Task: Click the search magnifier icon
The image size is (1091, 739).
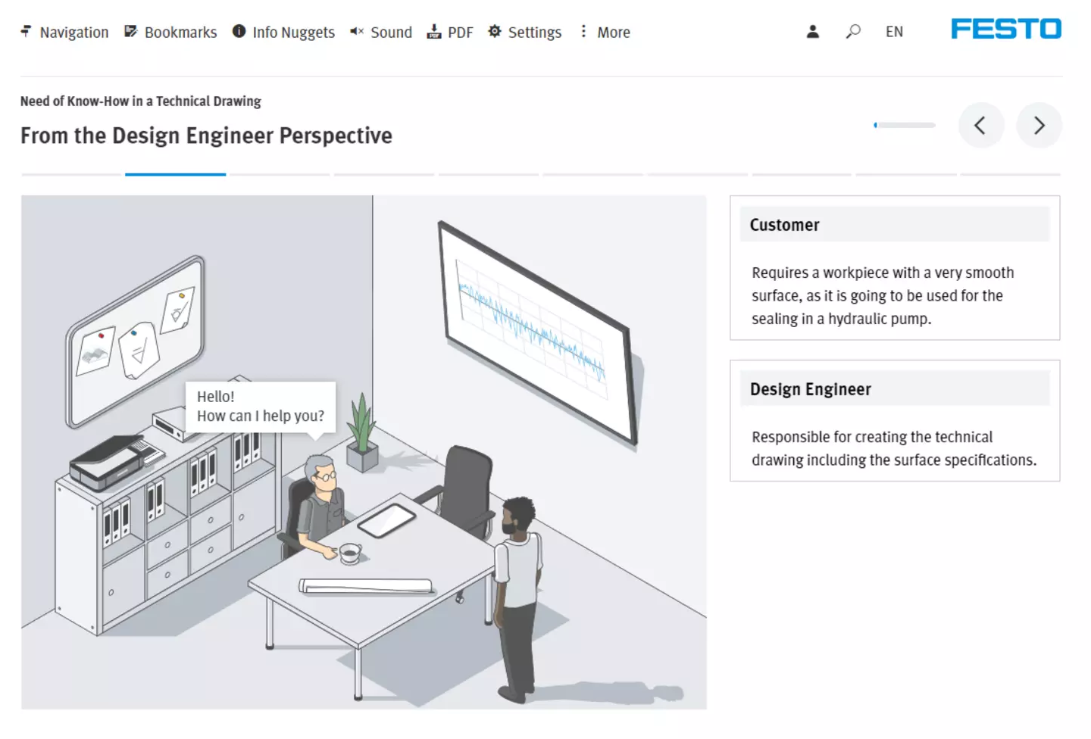Action: [853, 32]
